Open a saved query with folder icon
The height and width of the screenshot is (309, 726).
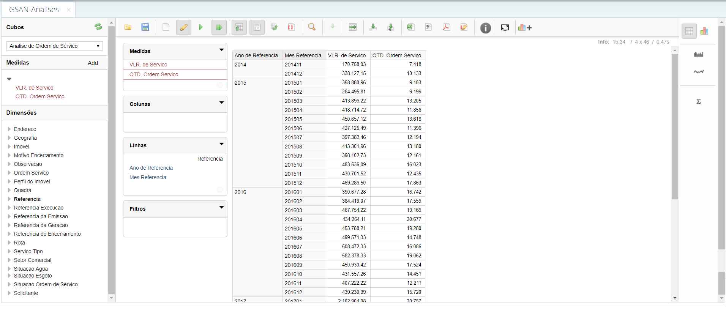[x=128, y=27]
